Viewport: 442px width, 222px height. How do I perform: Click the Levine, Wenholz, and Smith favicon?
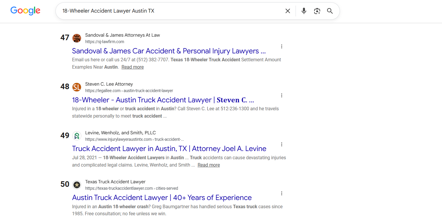(77, 136)
